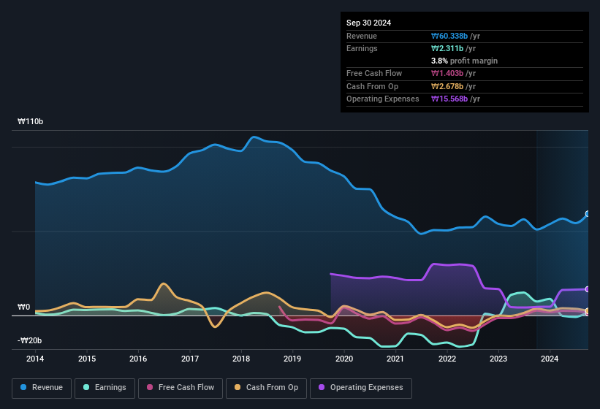The width and height of the screenshot is (600, 409).
Task: Select the 2024 x-axis label
Action: [x=550, y=359]
